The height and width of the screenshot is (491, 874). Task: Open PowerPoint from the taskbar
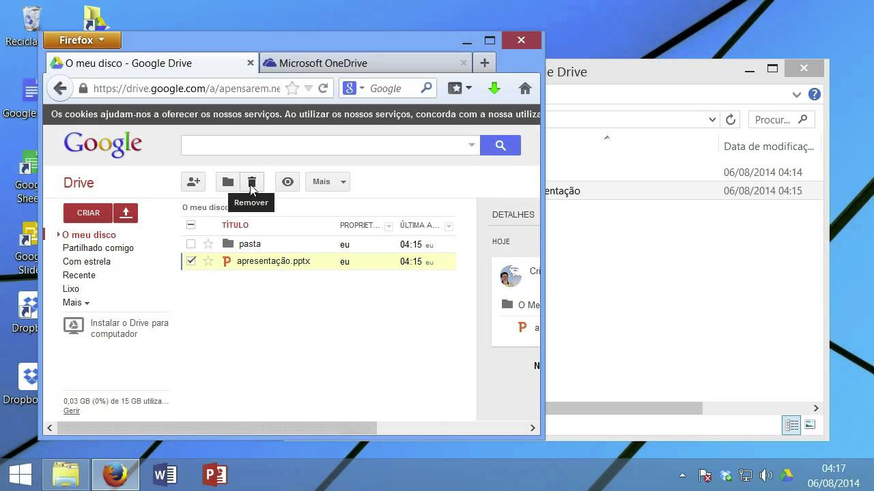[x=214, y=475]
